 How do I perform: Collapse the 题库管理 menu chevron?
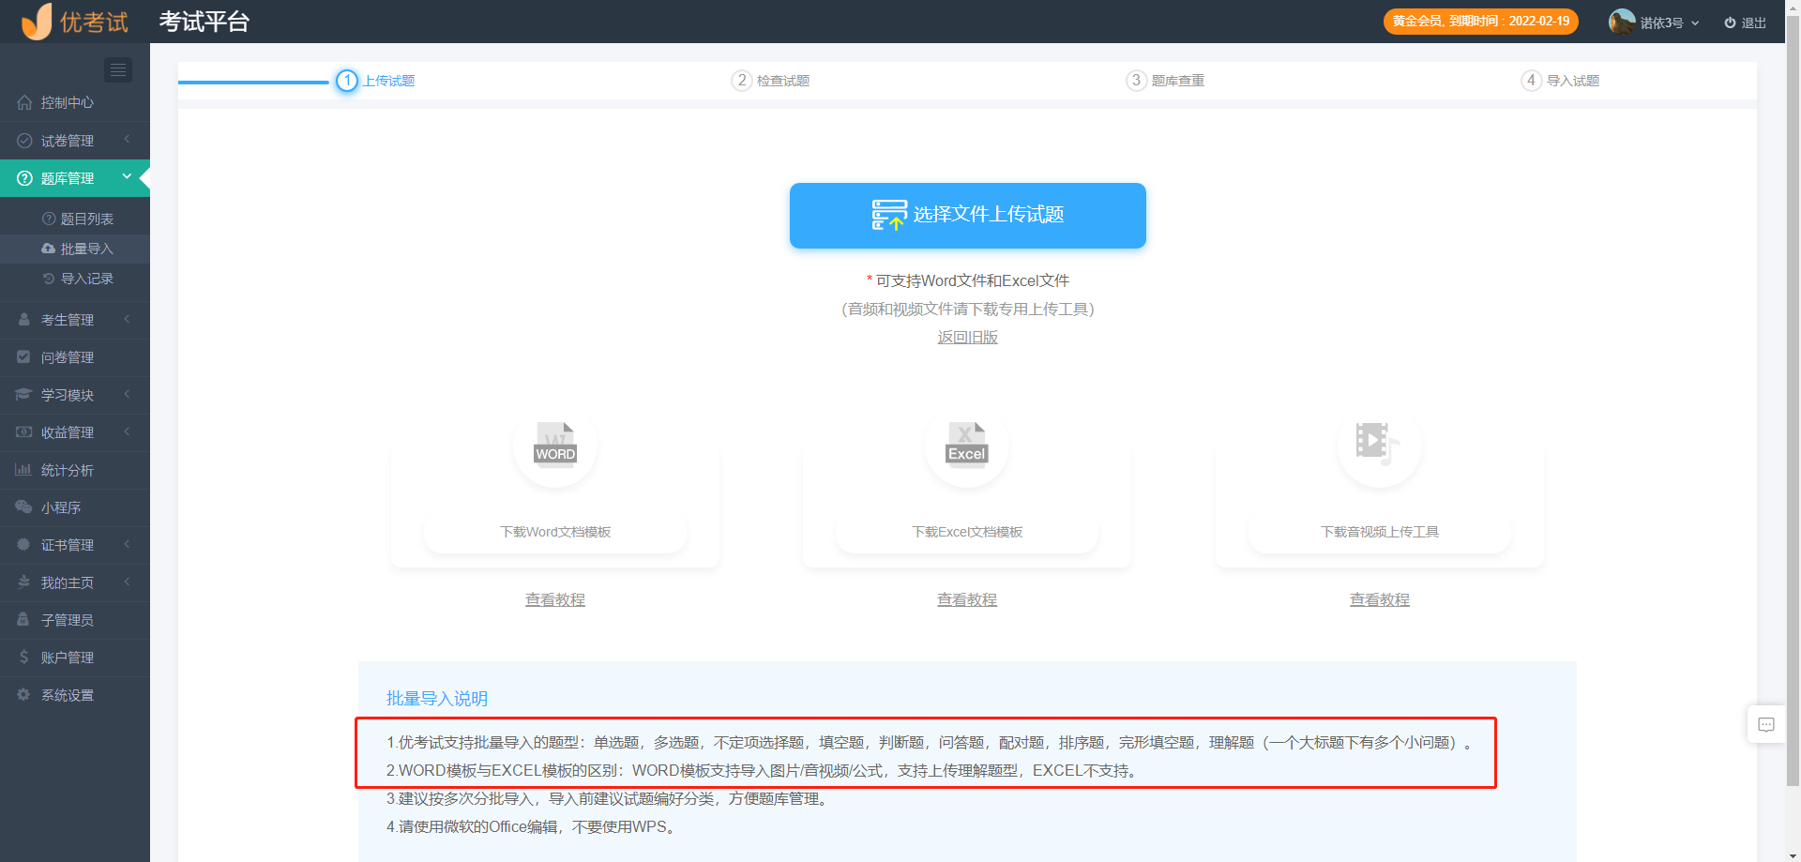(127, 176)
